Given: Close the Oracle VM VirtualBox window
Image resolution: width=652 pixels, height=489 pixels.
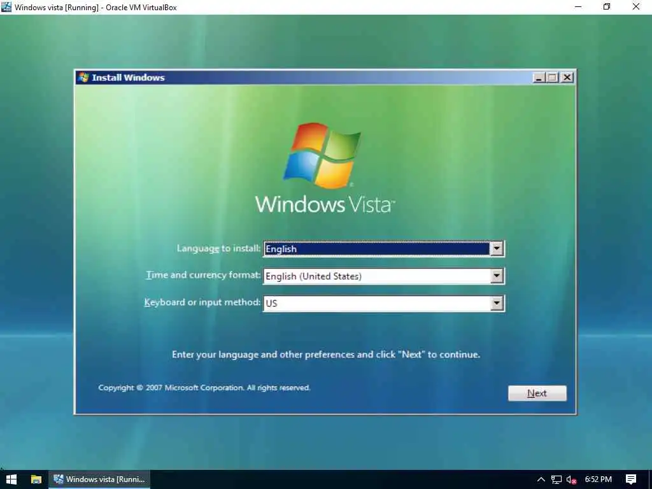Looking at the screenshot, I should [636, 7].
